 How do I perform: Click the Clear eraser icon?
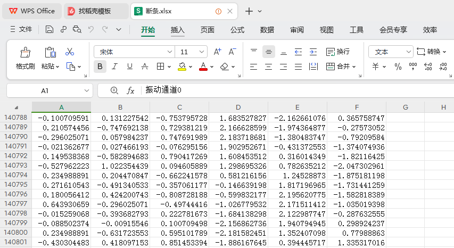[225, 67]
